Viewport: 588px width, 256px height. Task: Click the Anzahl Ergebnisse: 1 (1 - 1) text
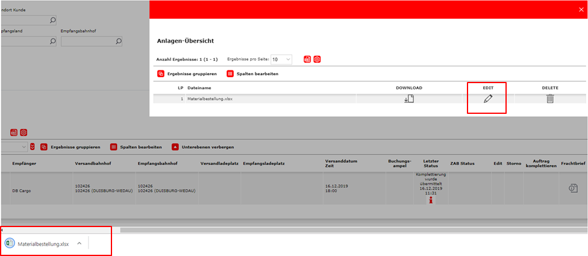pos(187,59)
